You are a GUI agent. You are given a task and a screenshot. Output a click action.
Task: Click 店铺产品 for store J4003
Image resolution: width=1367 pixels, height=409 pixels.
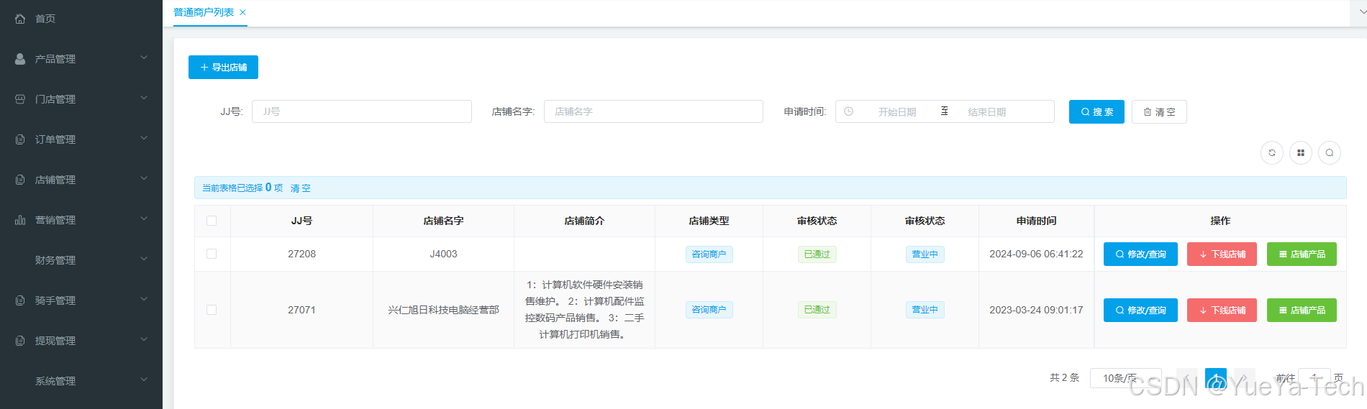tap(1302, 254)
